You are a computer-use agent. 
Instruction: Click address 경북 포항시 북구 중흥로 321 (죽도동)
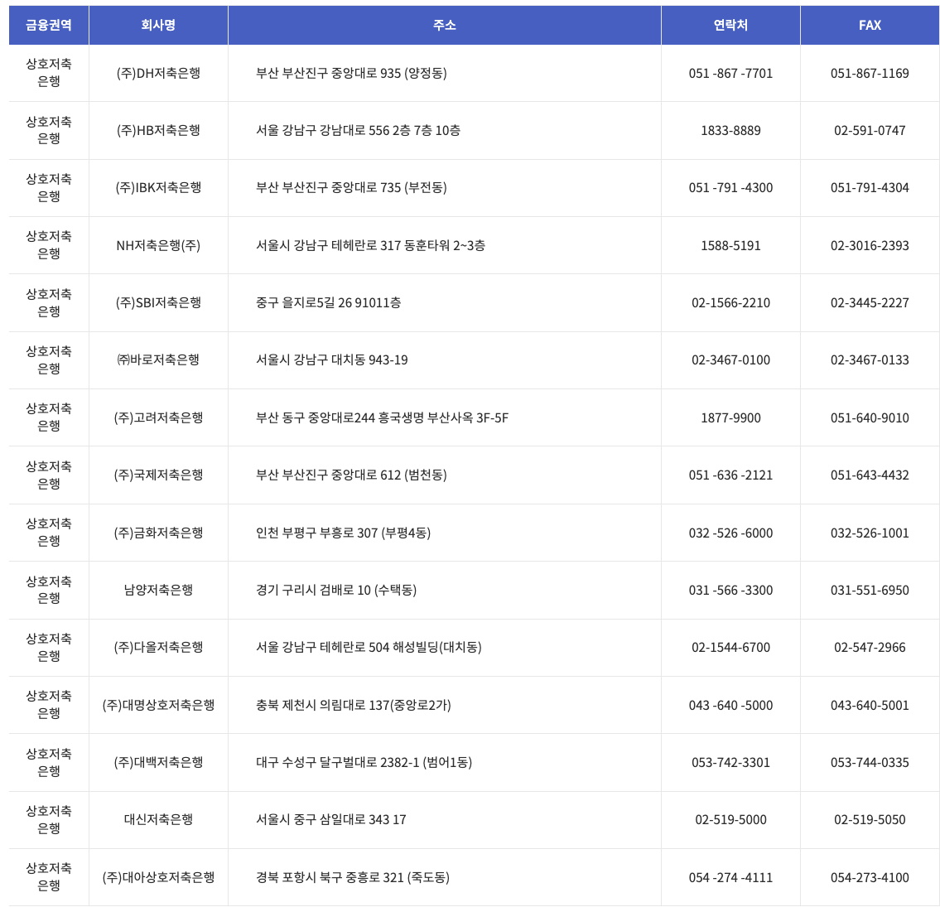coord(353,877)
